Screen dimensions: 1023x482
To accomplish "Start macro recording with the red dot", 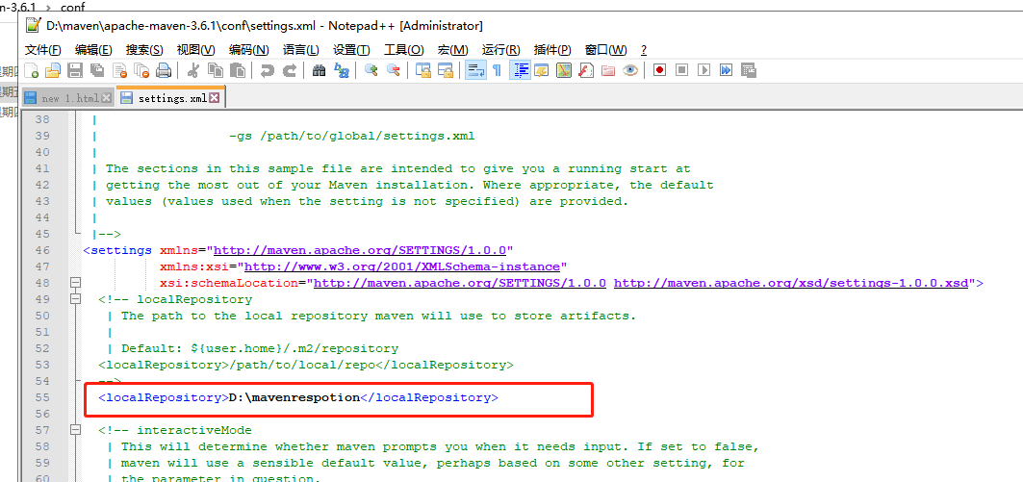I will pyautogui.click(x=659, y=70).
